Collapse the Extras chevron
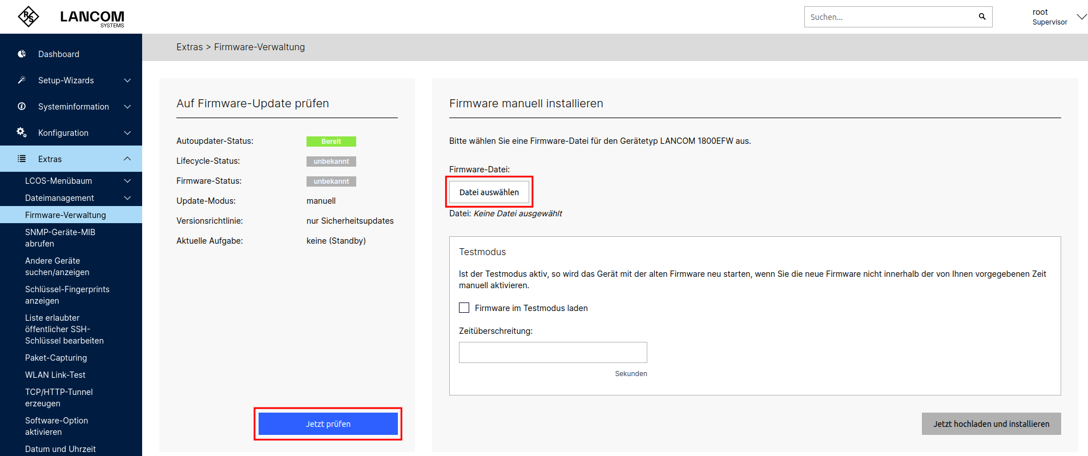The image size is (1088, 456). [127, 159]
